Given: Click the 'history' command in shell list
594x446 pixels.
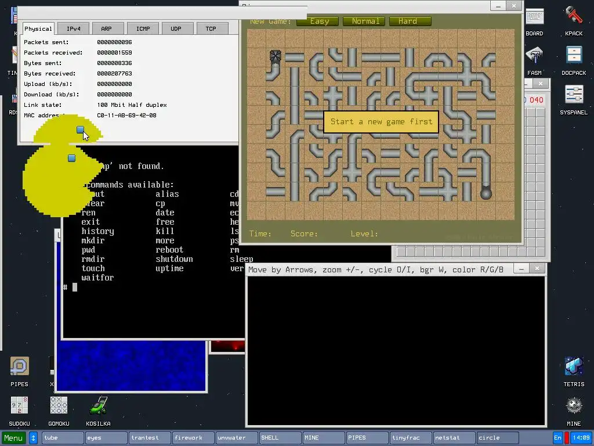Looking at the screenshot, I should [x=97, y=231].
